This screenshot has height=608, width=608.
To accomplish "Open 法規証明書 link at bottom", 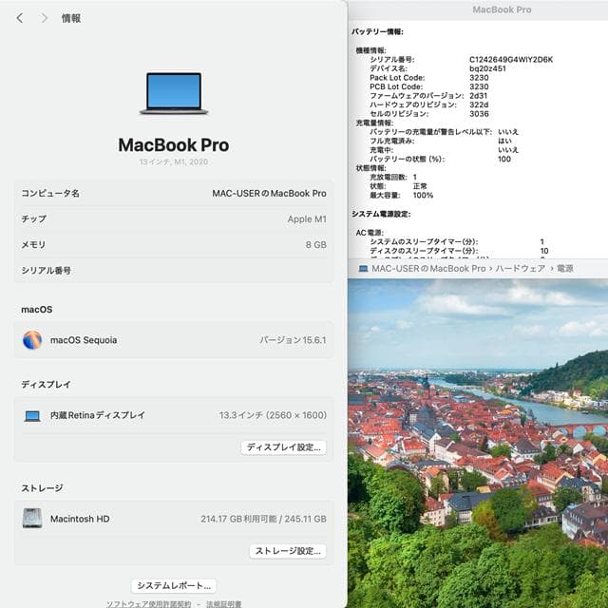I will (x=224, y=604).
